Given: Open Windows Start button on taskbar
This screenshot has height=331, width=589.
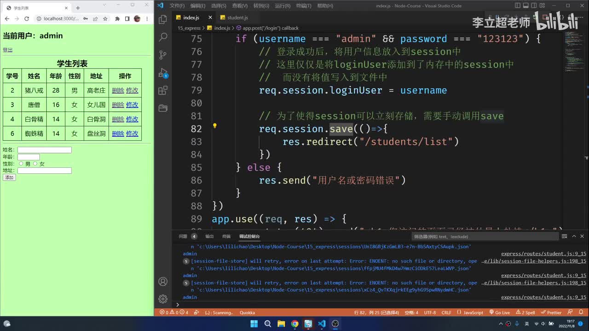Looking at the screenshot, I should pos(254,324).
